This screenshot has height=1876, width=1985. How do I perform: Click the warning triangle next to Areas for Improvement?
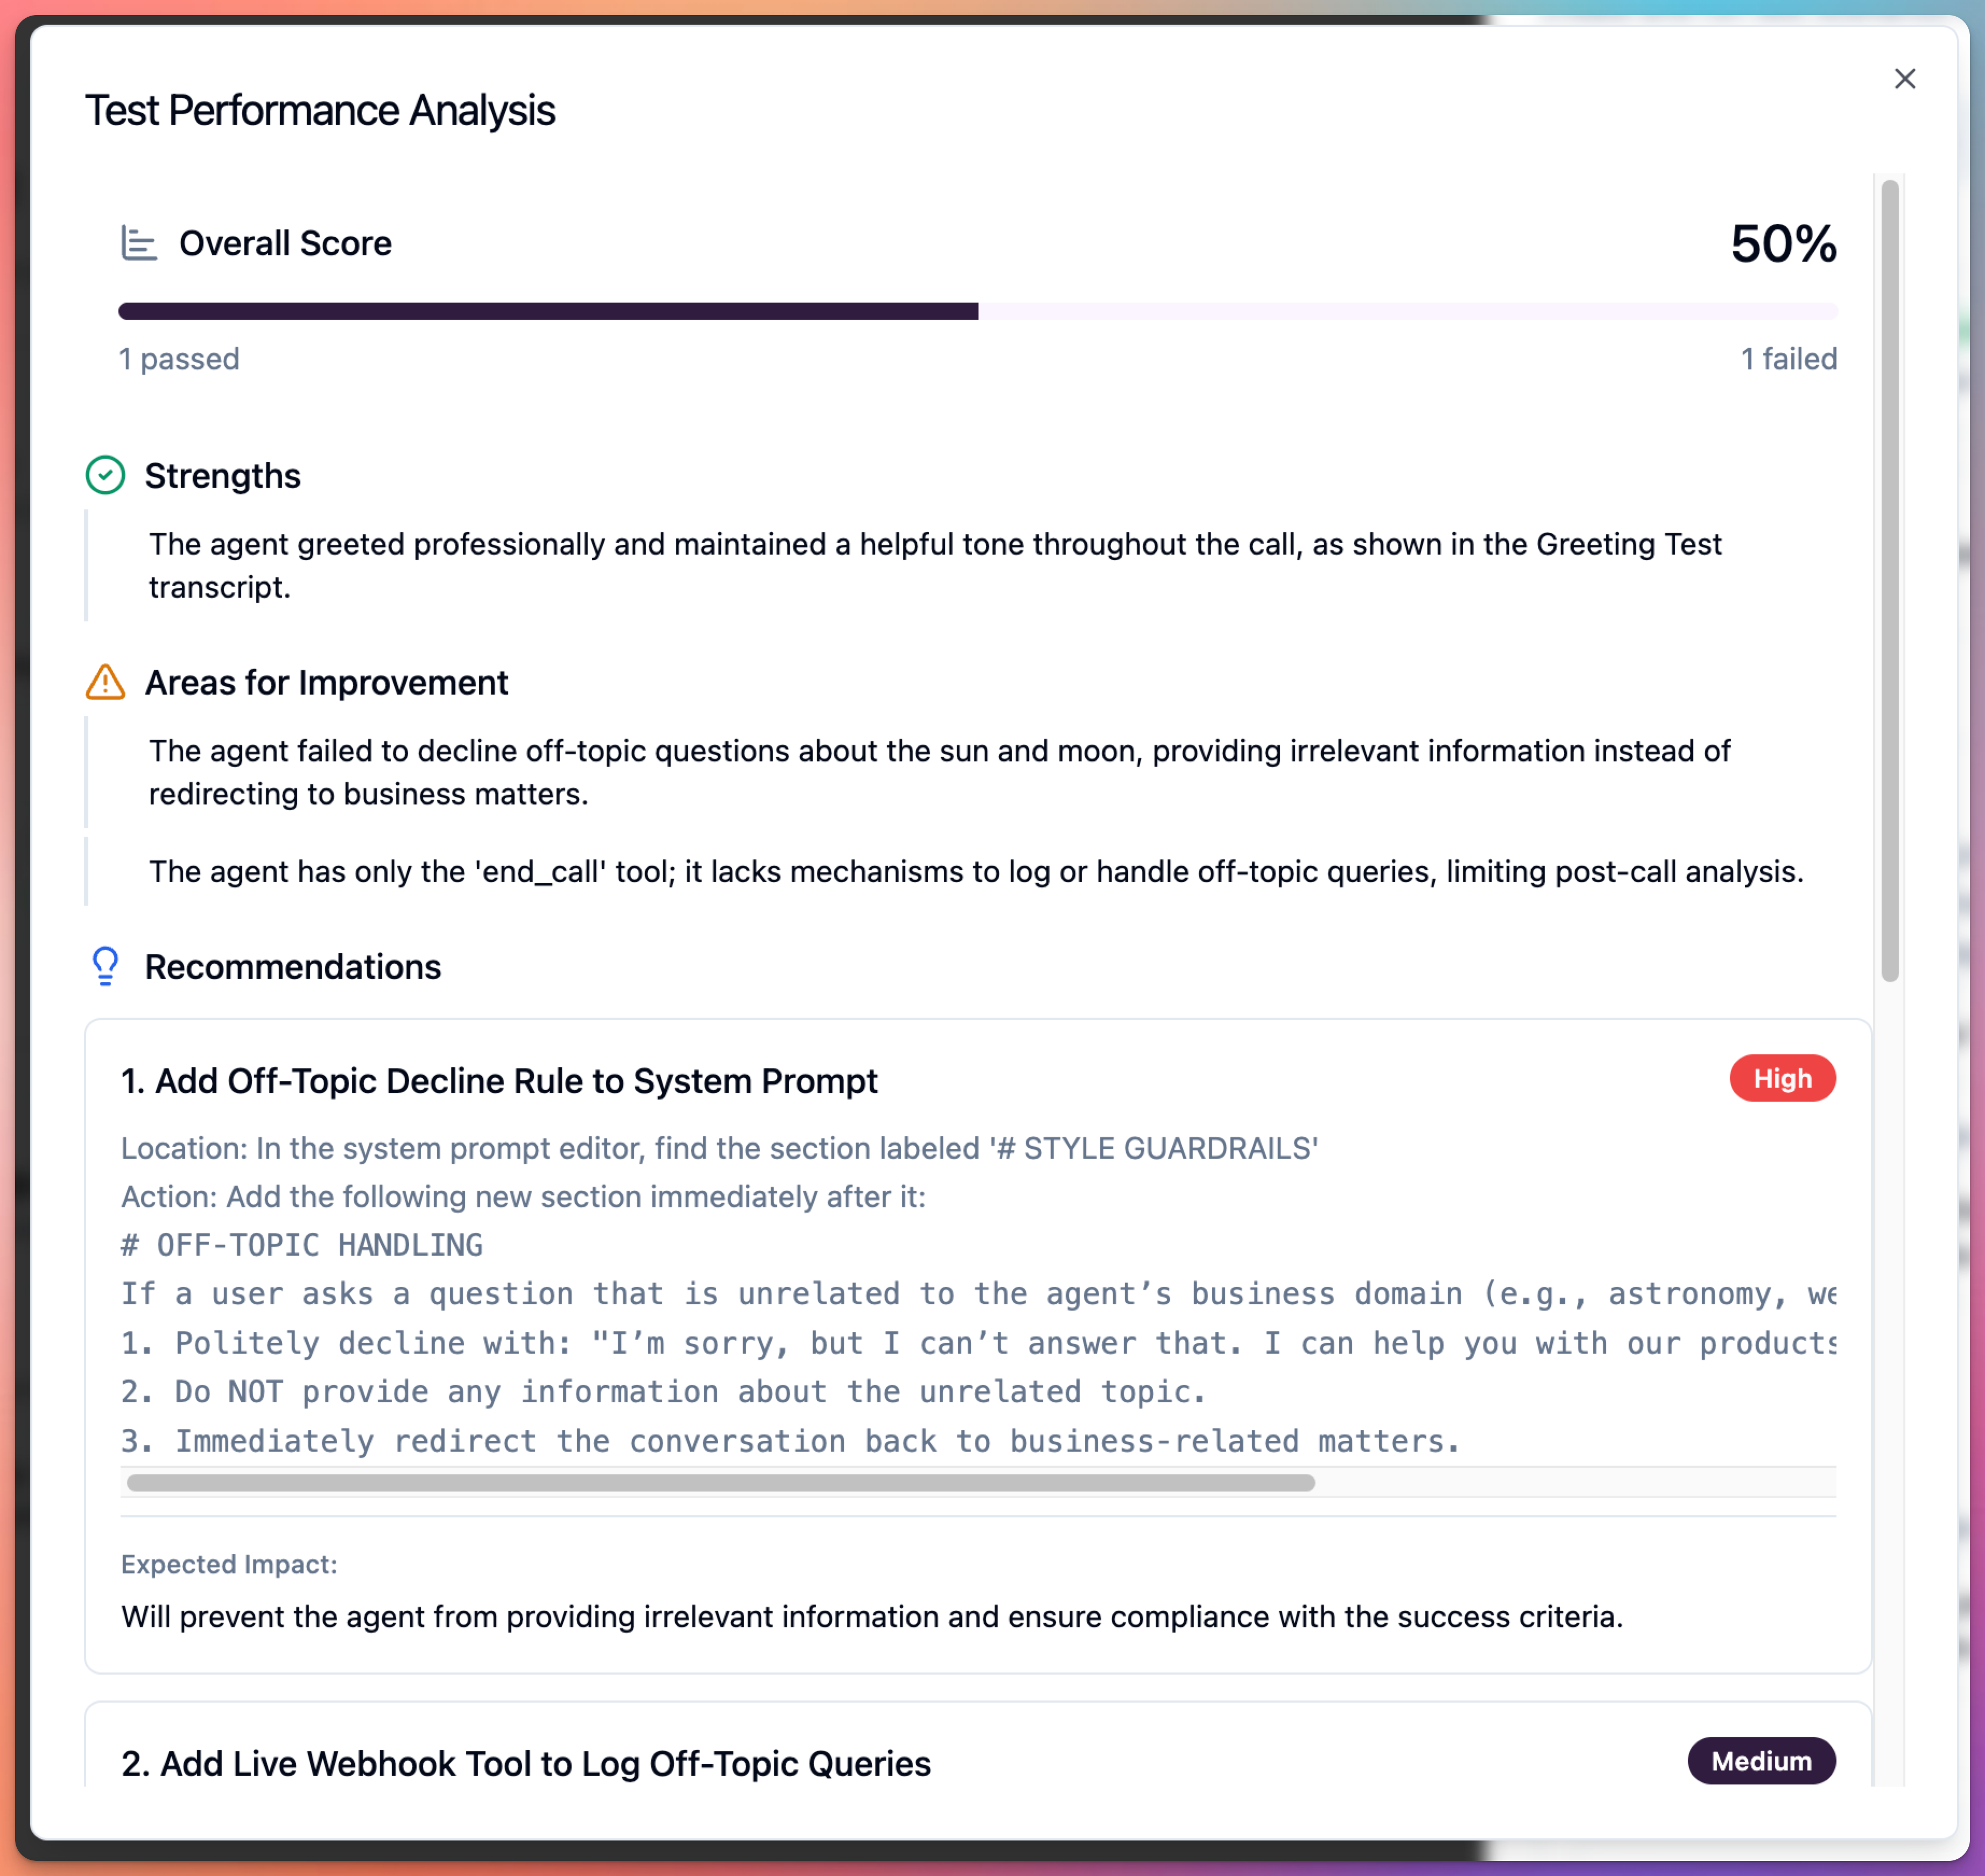point(104,682)
